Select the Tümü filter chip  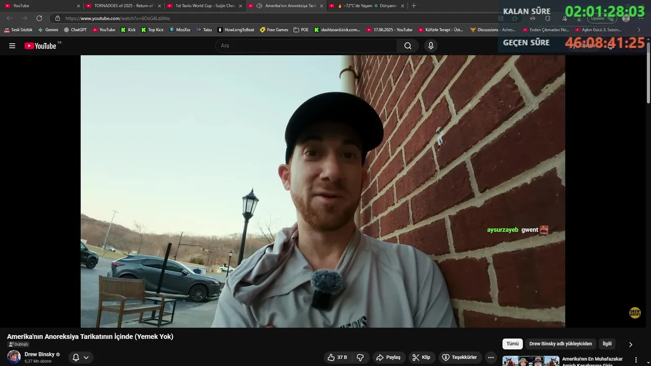coord(513,344)
